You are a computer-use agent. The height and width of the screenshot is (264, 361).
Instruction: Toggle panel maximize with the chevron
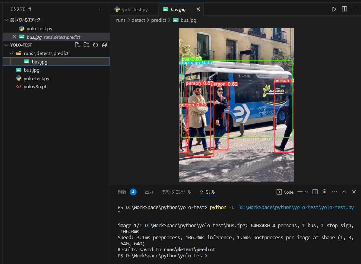344,192
